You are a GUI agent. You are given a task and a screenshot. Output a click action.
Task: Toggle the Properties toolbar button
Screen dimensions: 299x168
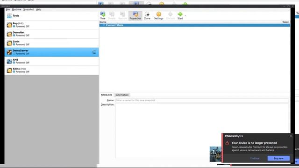pyautogui.click(x=135, y=15)
